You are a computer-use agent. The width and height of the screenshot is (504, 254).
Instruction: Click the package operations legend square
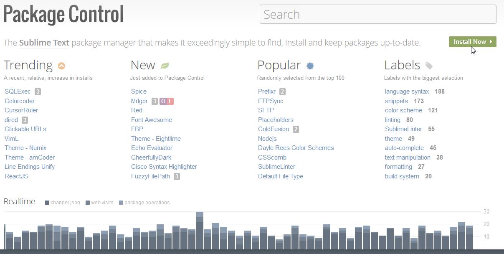coord(121,203)
